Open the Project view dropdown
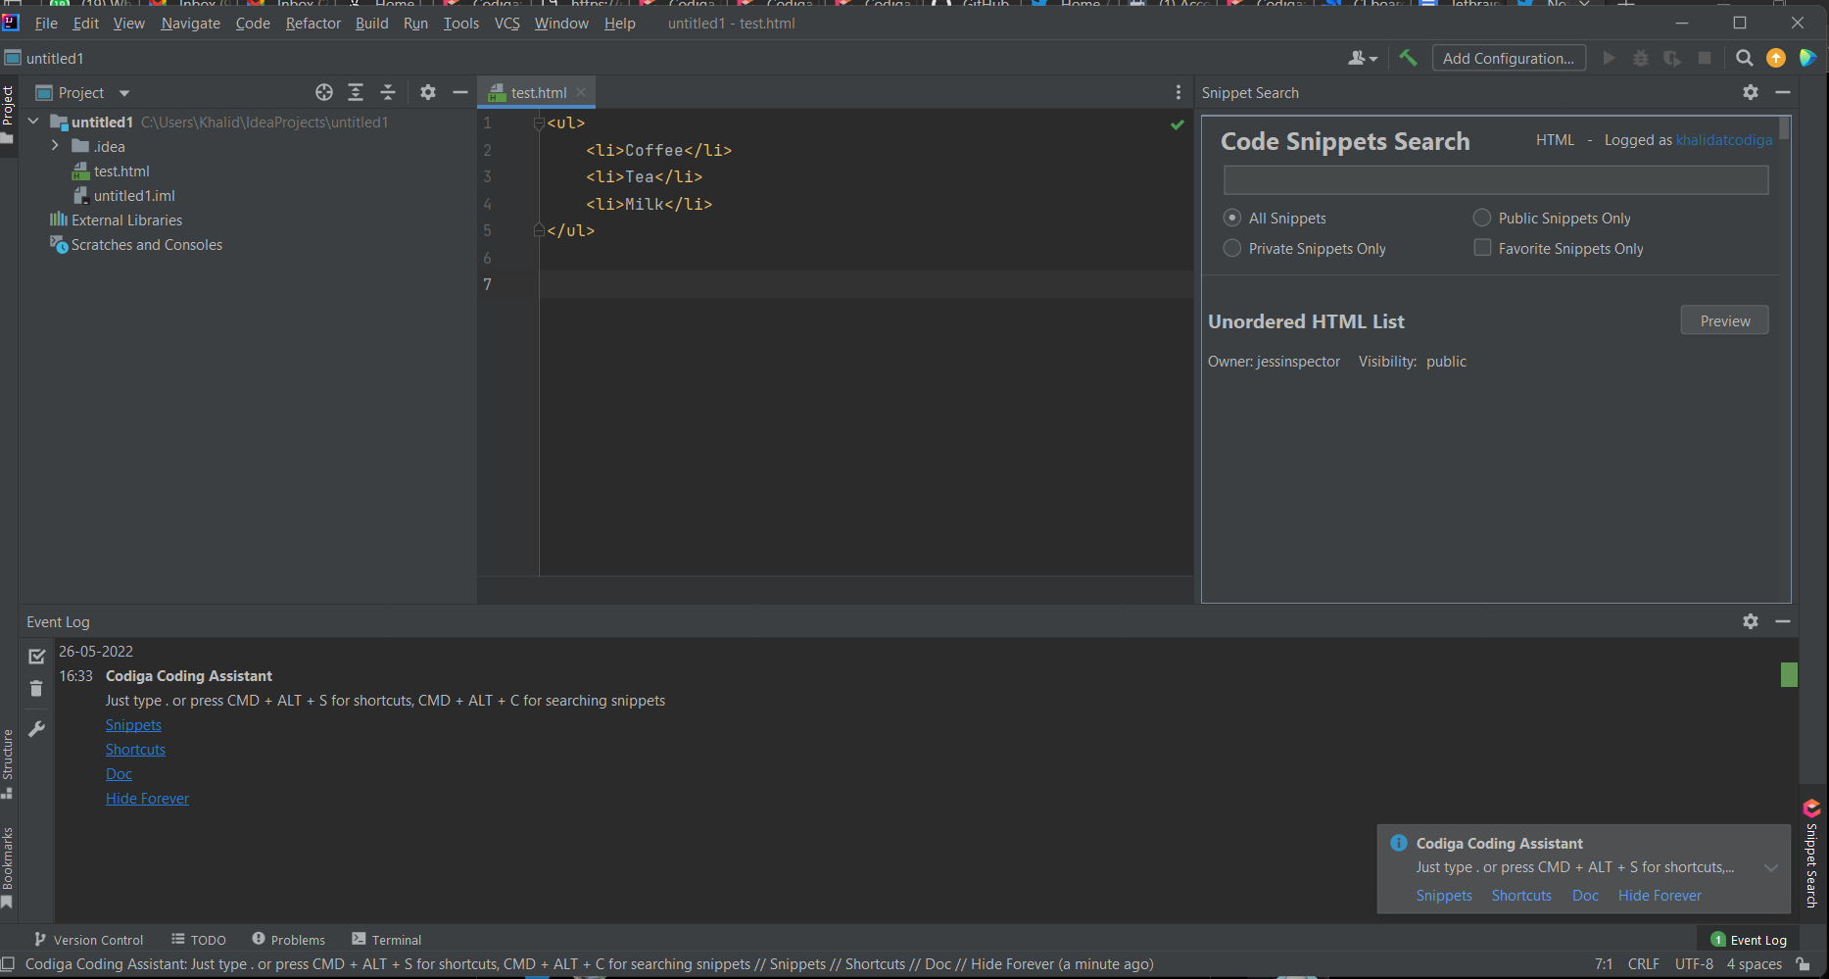Image resolution: width=1829 pixels, height=979 pixels. [x=124, y=93]
